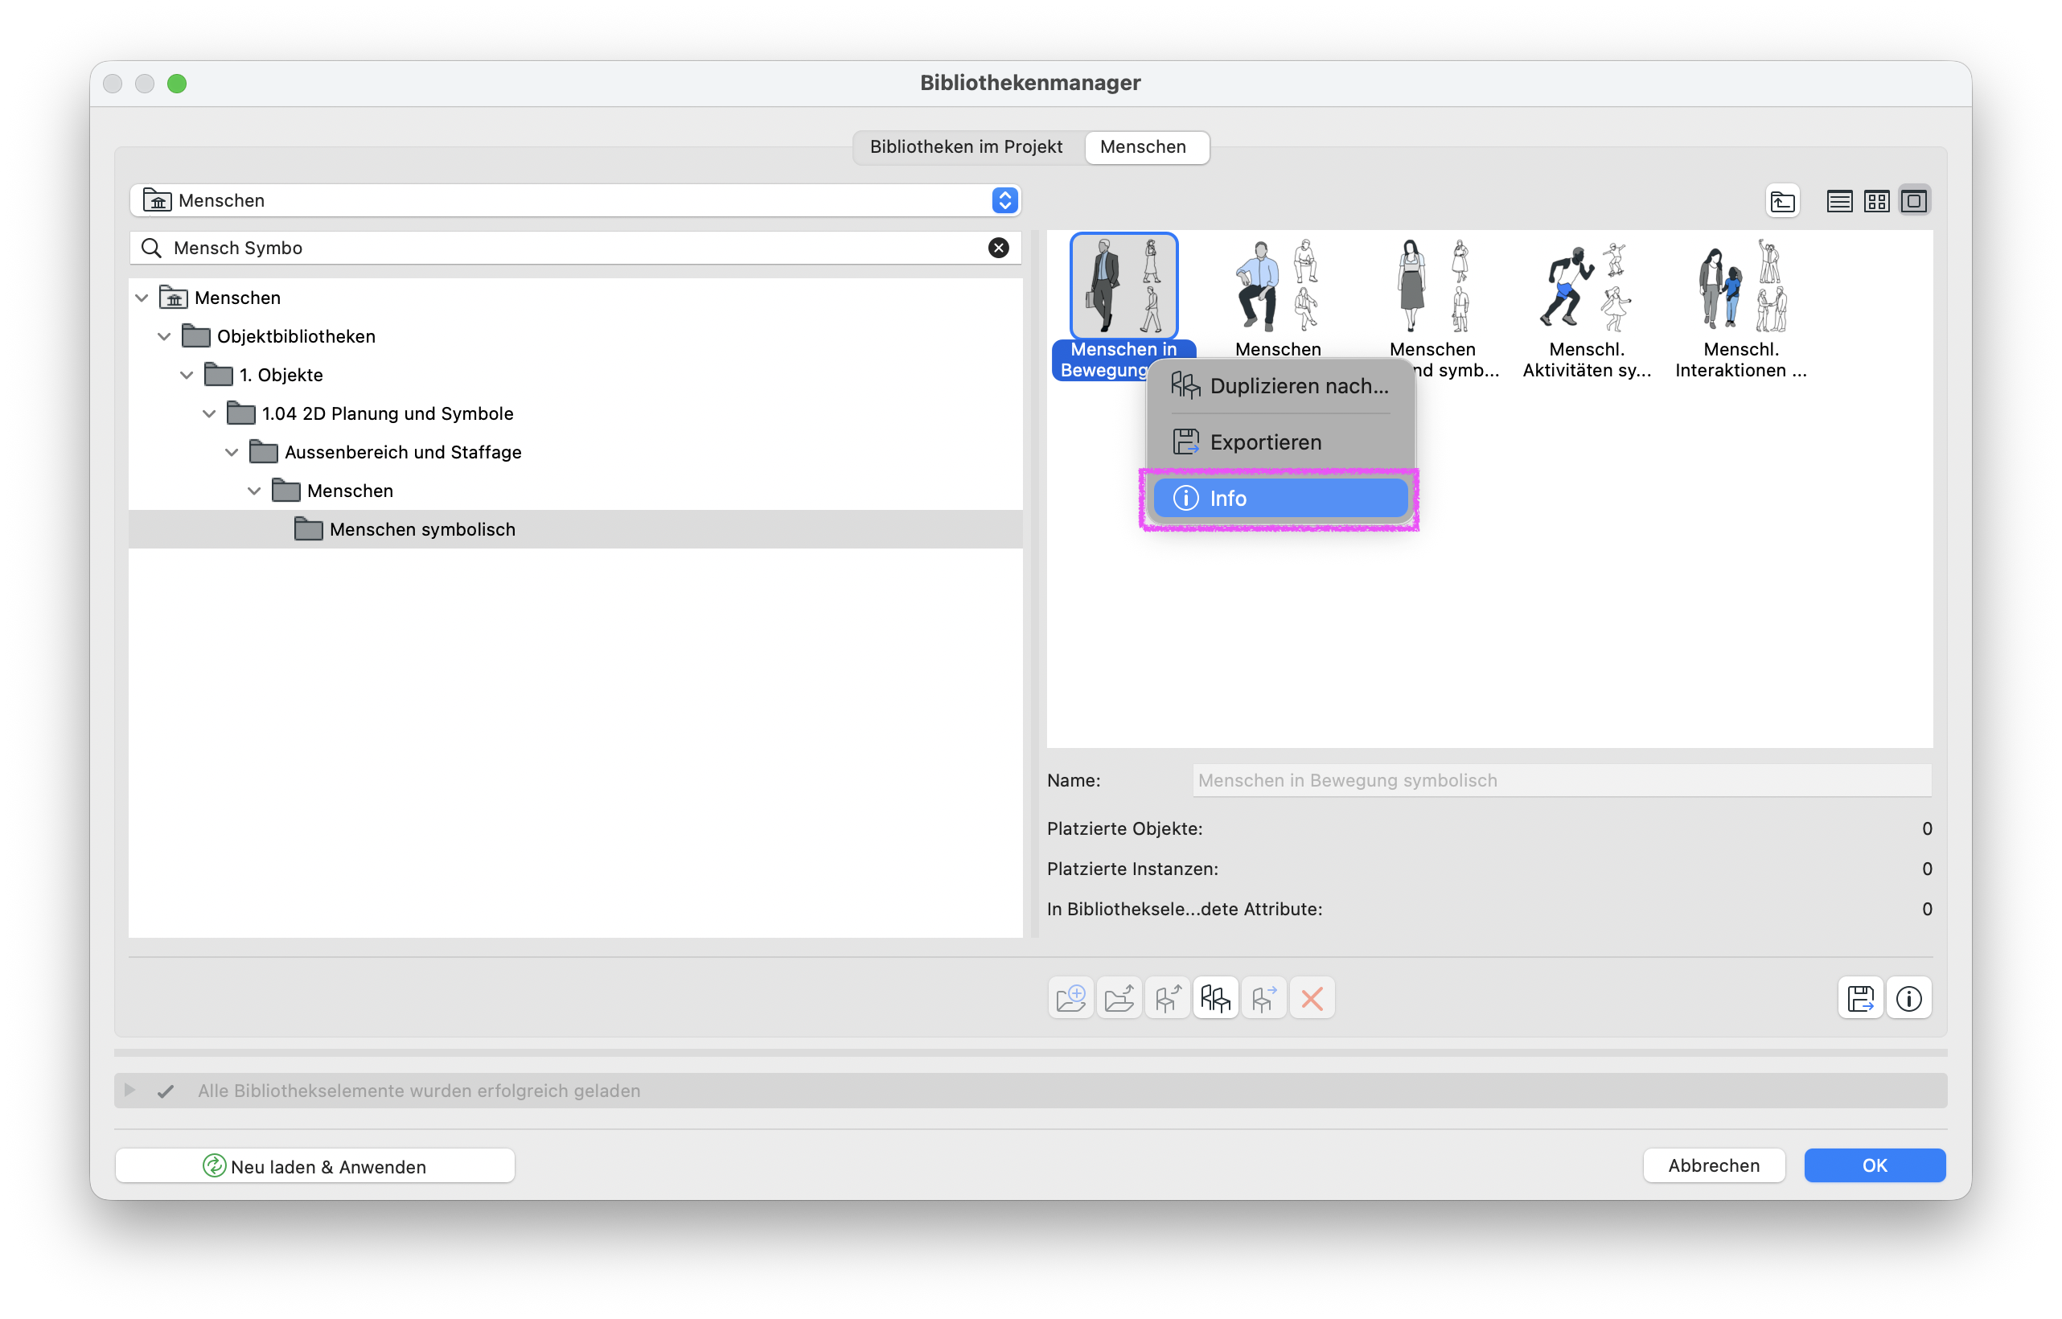2062x1319 pixels.
Task: Click the red delete X icon
Action: pos(1312,998)
